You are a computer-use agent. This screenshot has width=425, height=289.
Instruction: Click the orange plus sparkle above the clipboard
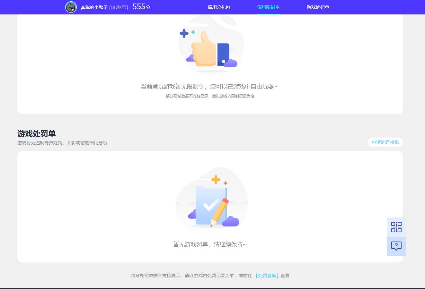click(216, 179)
